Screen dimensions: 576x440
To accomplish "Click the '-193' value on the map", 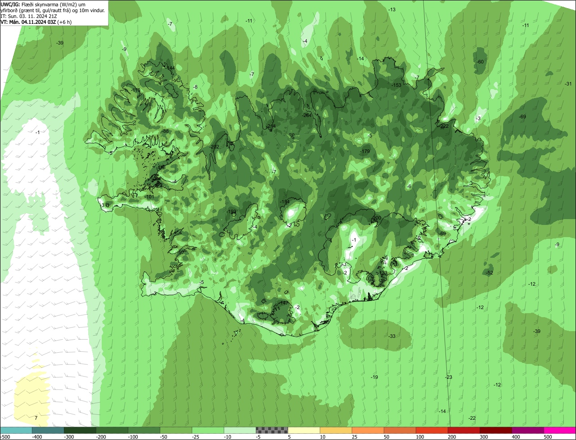I will [231, 211].
